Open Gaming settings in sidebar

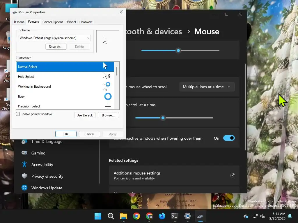pos(38,153)
